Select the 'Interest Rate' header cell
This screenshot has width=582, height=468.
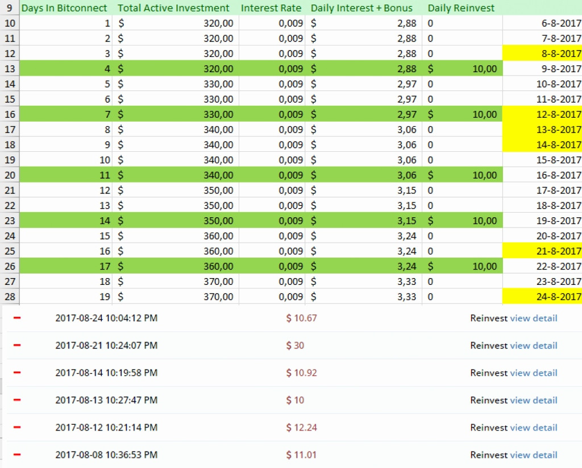pyautogui.click(x=272, y=8)
